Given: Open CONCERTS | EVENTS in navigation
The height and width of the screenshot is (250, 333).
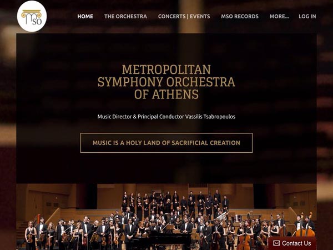Looking at the screenshot, I should coord(184,16).
